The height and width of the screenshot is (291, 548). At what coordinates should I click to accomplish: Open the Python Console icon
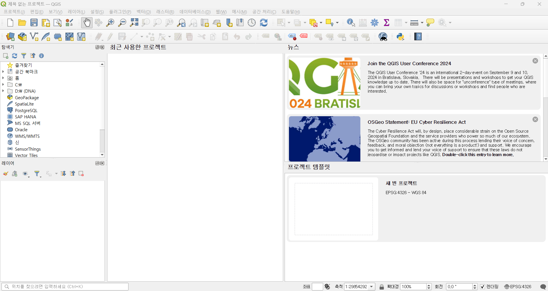(401, 37)
